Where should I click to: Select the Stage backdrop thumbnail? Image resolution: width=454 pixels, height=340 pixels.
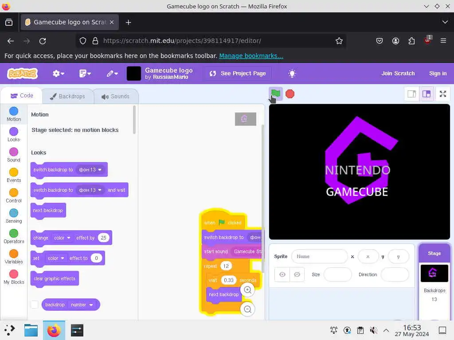(x=434, y=273)
